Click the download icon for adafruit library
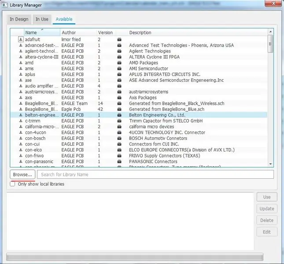 [21, 39]
